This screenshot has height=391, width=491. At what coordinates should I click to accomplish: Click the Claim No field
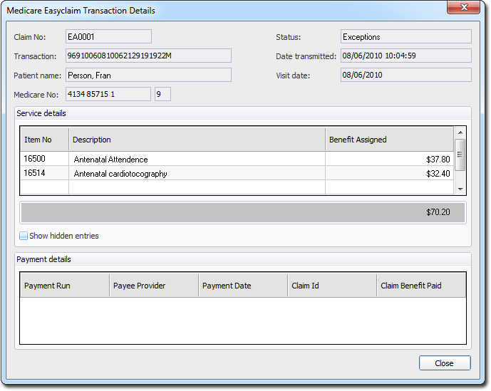coord(108,37)
